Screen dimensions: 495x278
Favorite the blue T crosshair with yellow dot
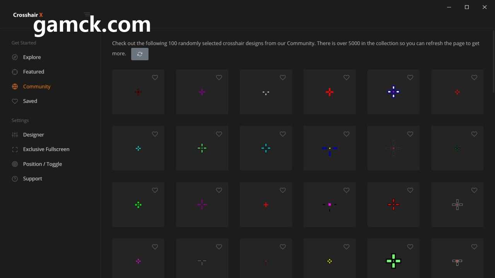click(346, 134)
